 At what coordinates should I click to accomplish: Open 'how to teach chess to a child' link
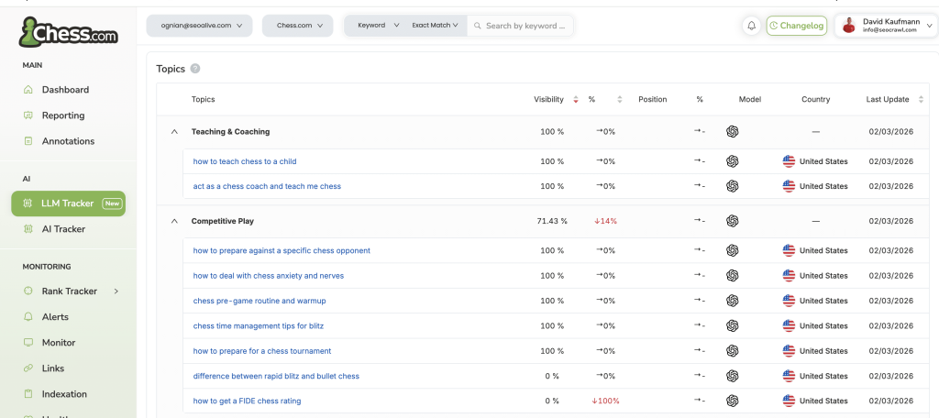[x=244, y=161]
